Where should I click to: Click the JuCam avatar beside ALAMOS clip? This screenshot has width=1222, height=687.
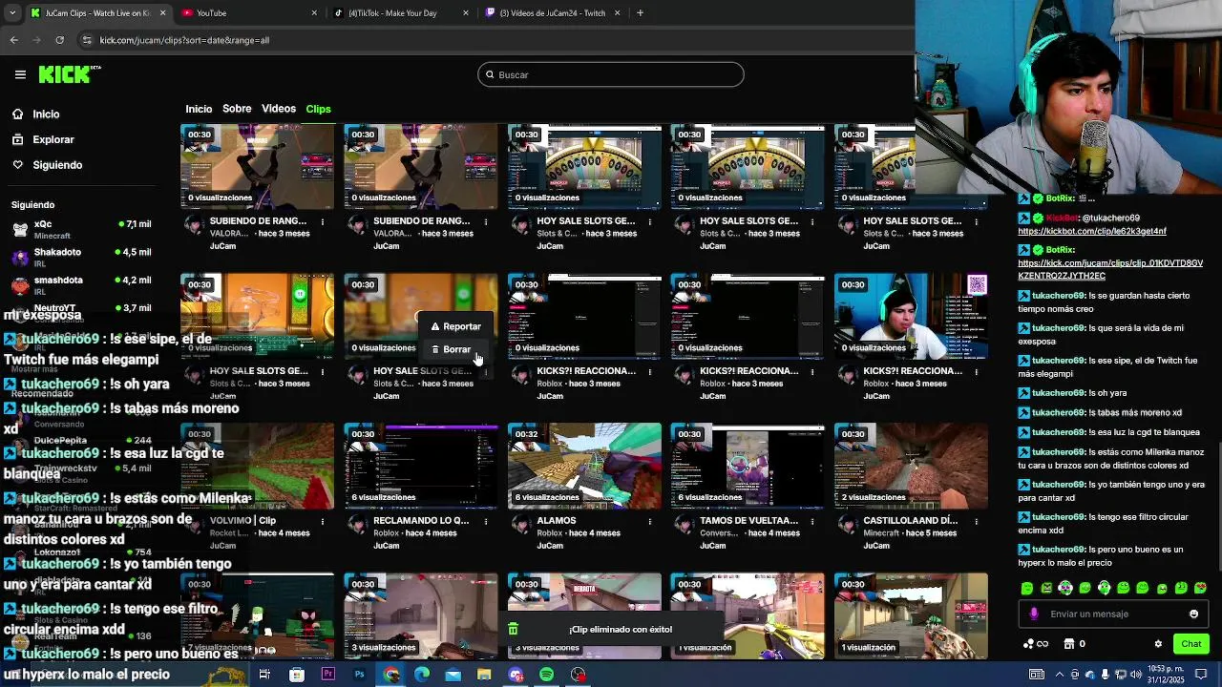(521, 524)
